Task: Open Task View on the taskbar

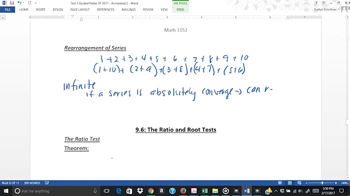Action: click(106, 191)
